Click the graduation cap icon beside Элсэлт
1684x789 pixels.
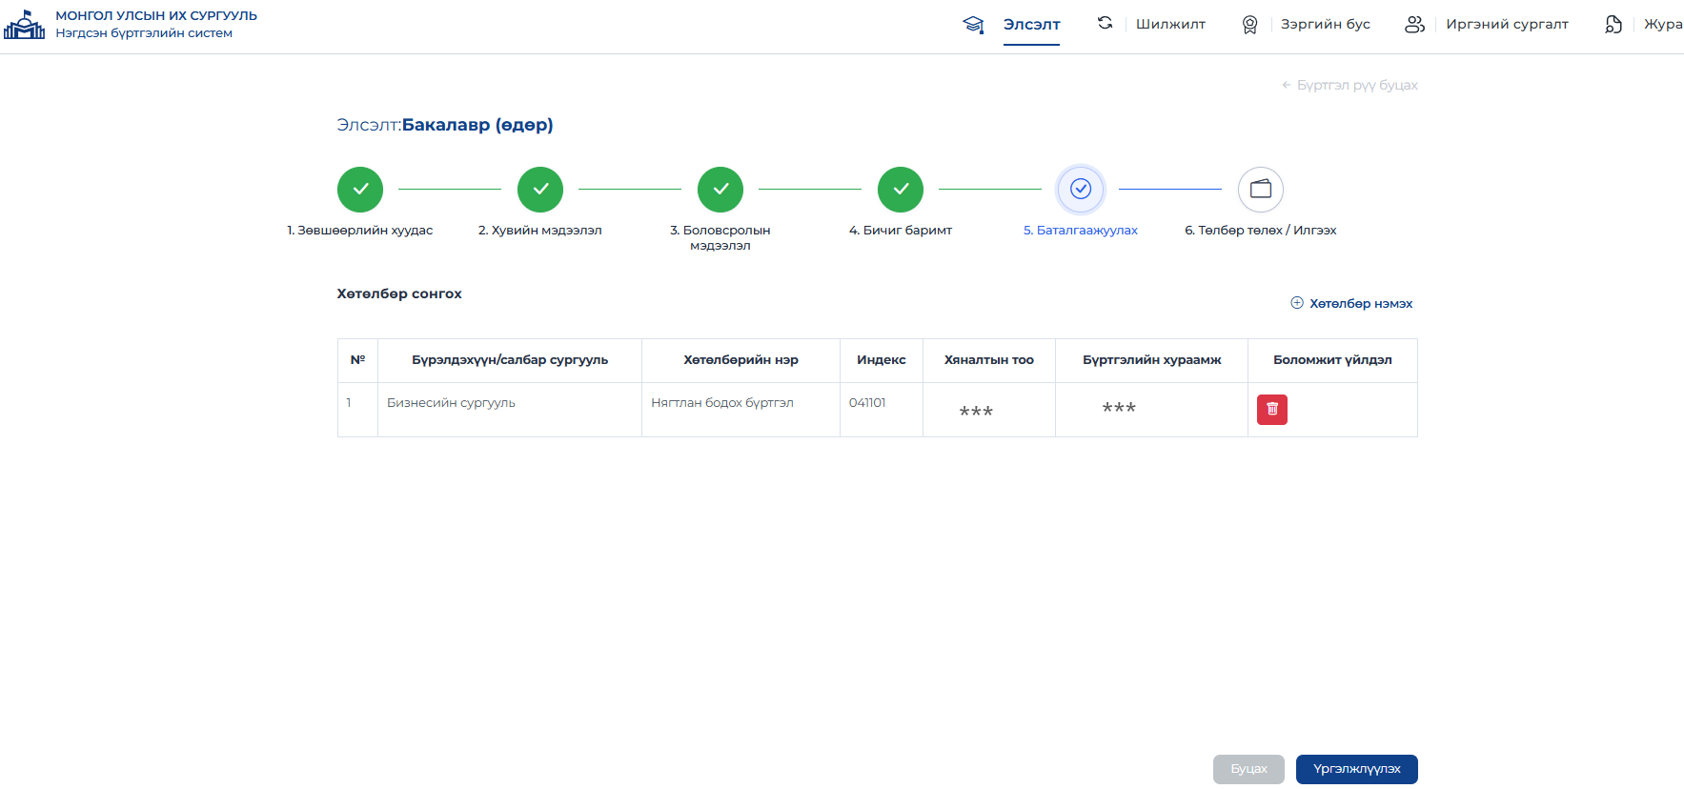(x=973, y=25)
